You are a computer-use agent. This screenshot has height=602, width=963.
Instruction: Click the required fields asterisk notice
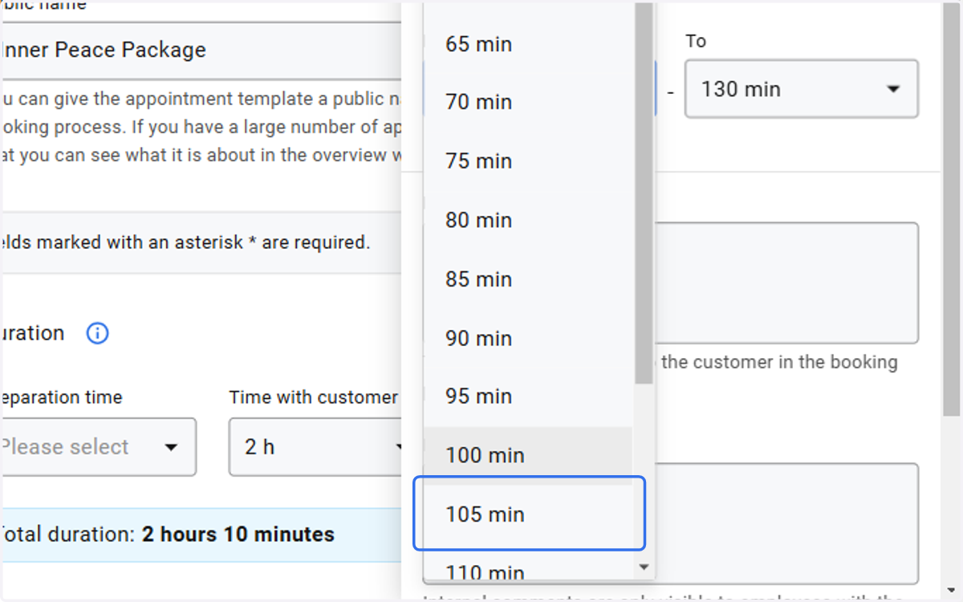coord(185,242)
